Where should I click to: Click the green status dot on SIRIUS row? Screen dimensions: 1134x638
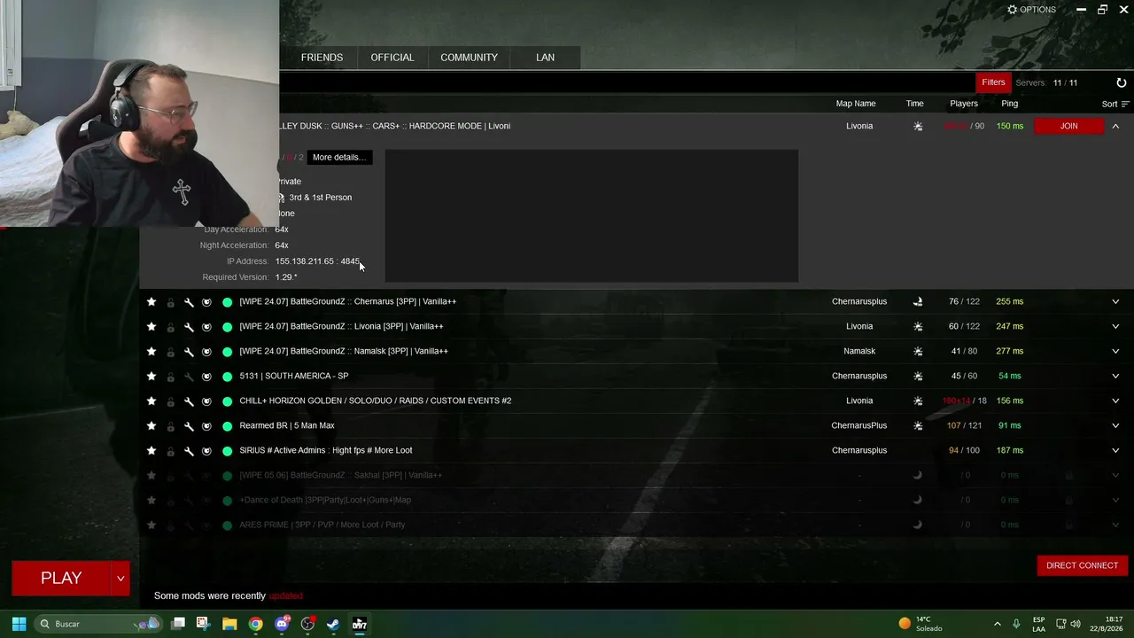click(x=228, y=451)
